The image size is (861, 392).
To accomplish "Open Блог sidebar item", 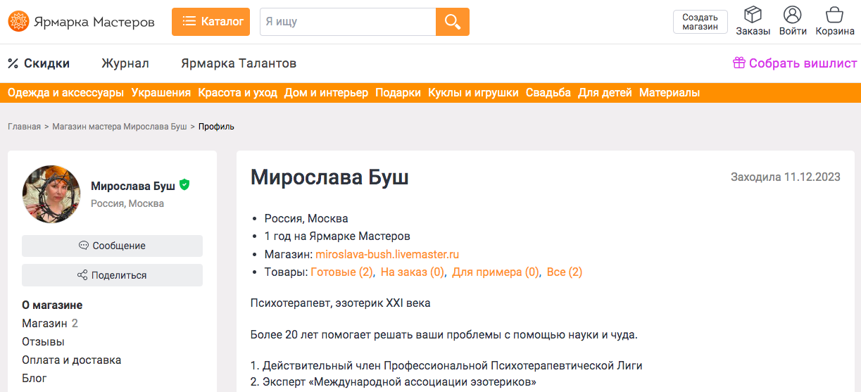I will [x=34, y=379].
